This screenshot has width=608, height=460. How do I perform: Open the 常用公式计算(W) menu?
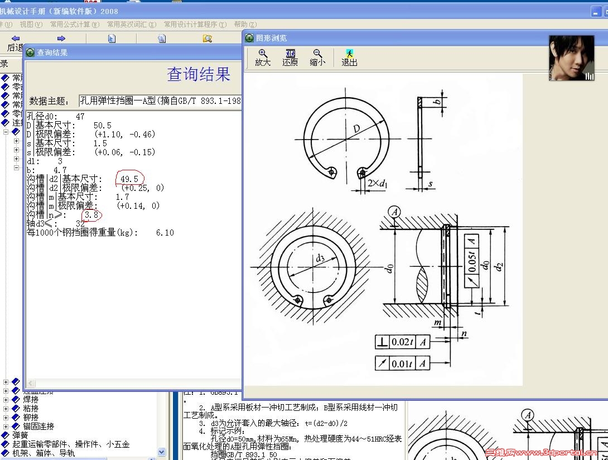click(74, 25)
